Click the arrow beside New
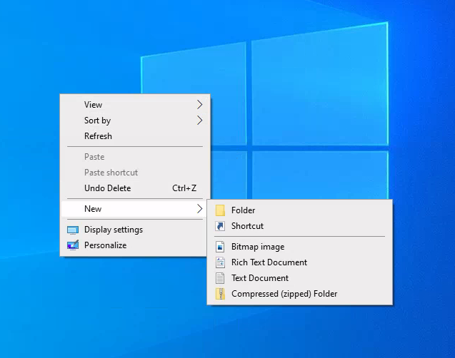 (x=199, y=209)
